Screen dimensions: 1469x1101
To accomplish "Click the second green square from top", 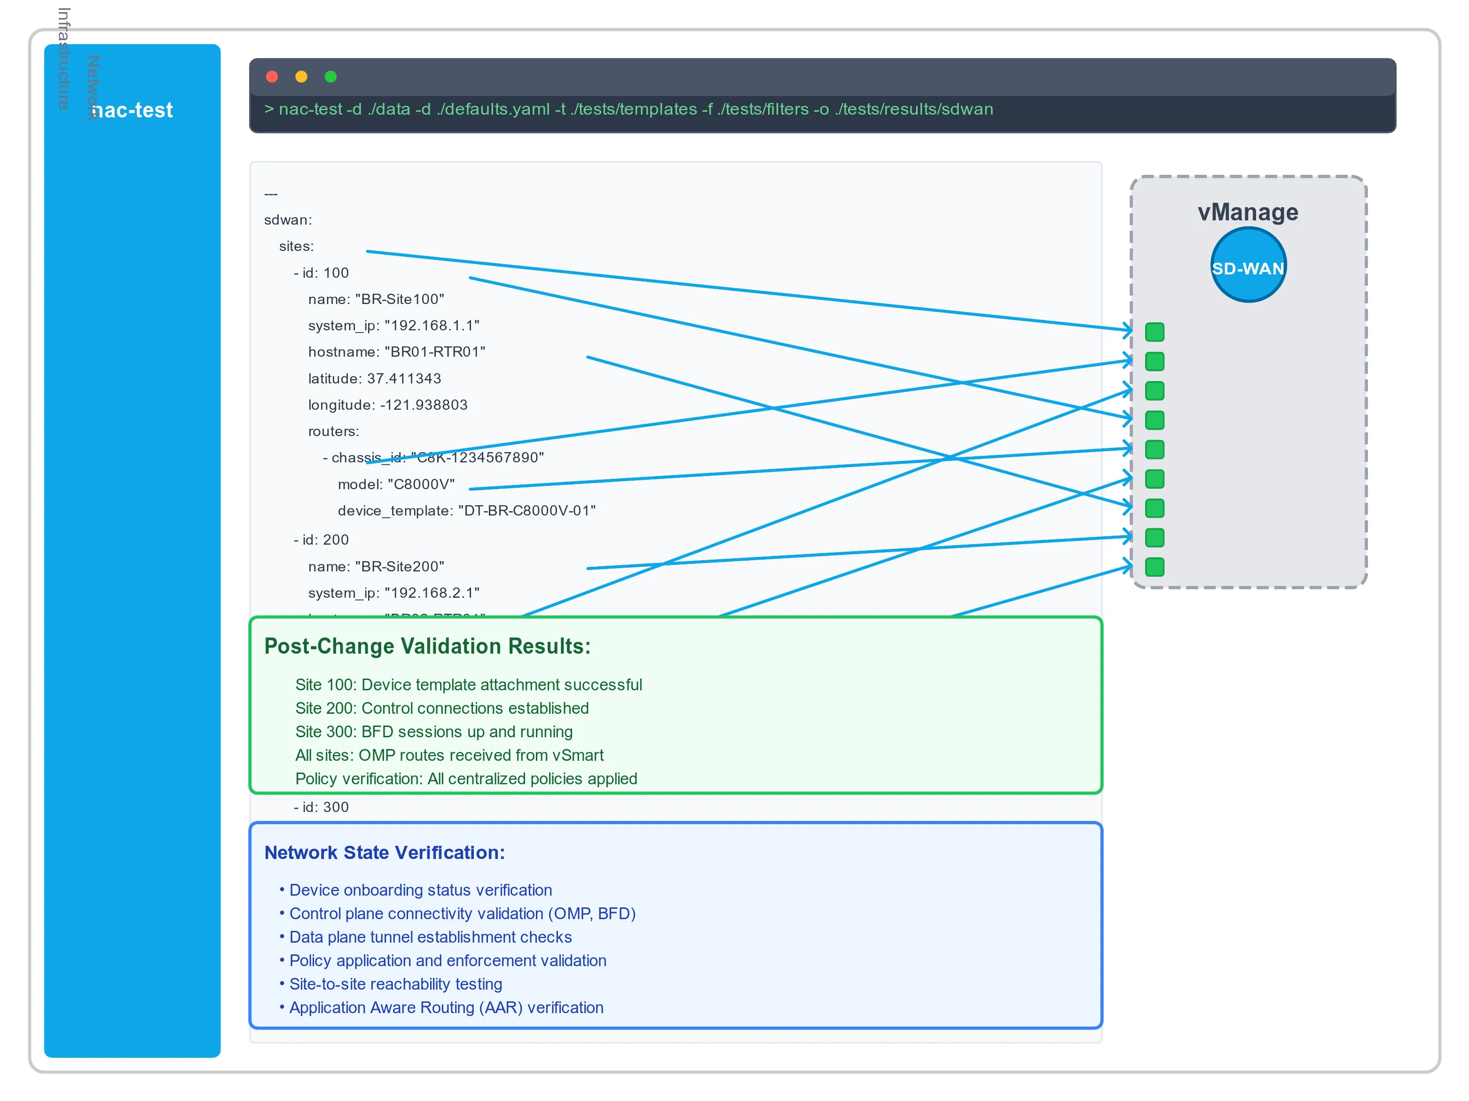I will (1154, 361).
